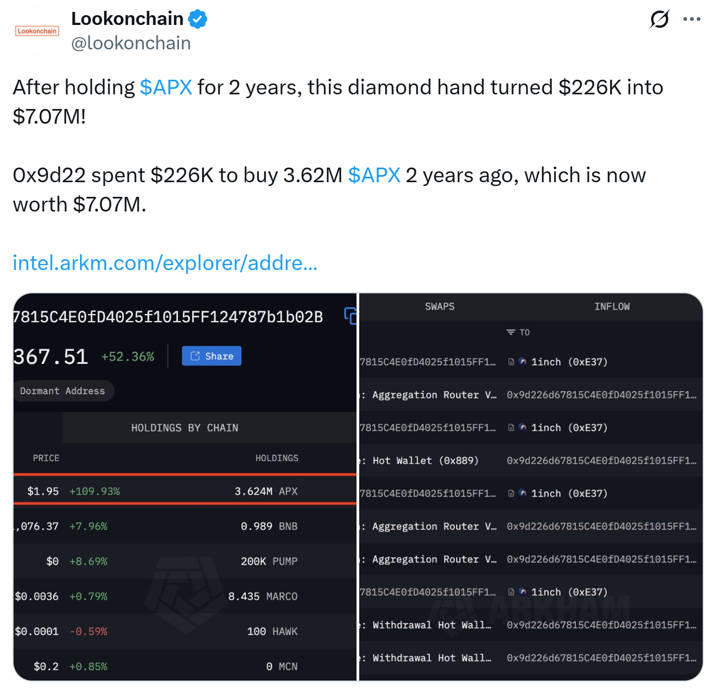Click the Share button
Viewport: 719px width, 699px height.
(x=212, y=356)
